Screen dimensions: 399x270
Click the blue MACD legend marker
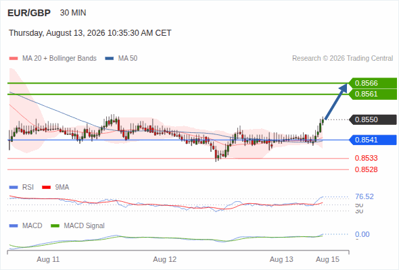click(x=14, y=226)
